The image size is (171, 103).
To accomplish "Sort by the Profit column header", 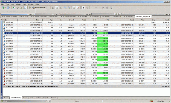I will (163, 20).
